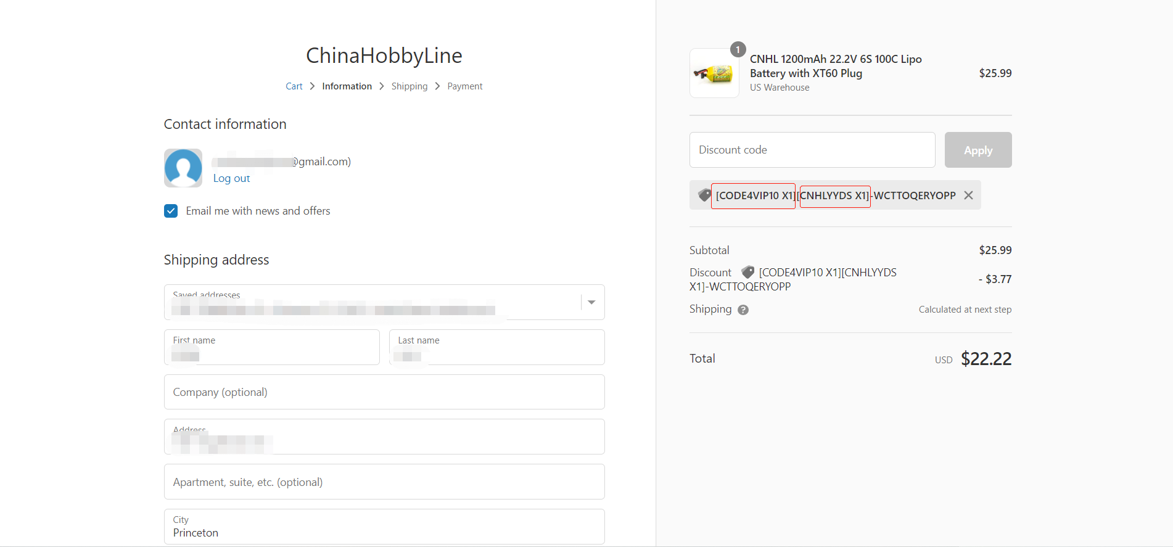Click the USD currency label

click(944, 360)
